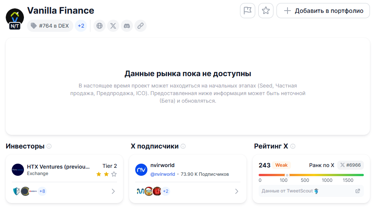Select the #764 в DEX tag

(x=50, y=26)
